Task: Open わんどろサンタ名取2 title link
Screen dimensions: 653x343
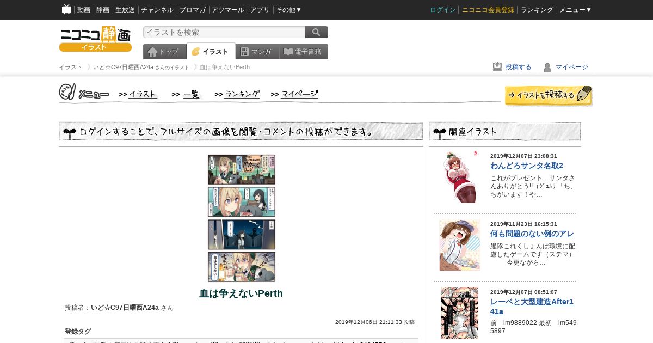Action: pyautogui.click(x=527, y=166)
